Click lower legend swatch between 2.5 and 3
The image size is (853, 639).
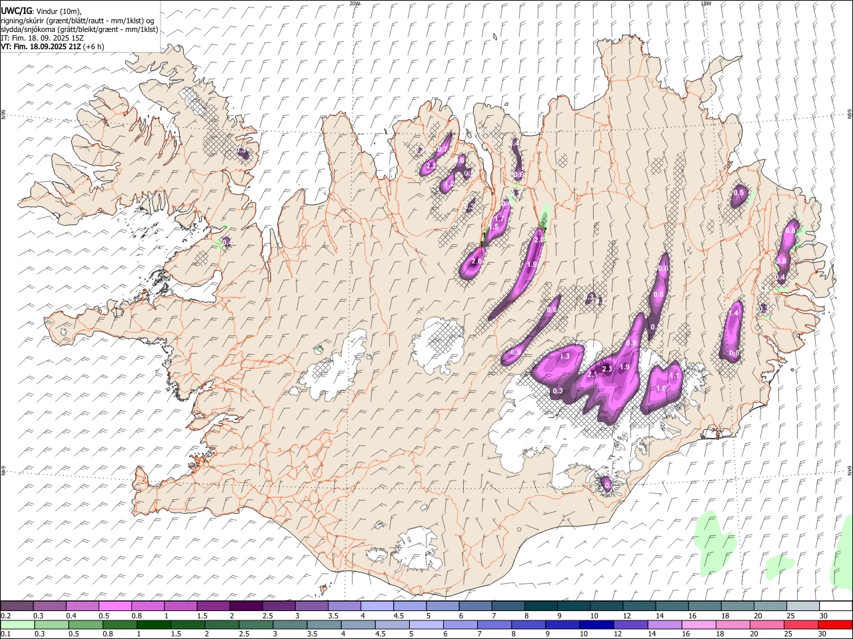[255, 624]
